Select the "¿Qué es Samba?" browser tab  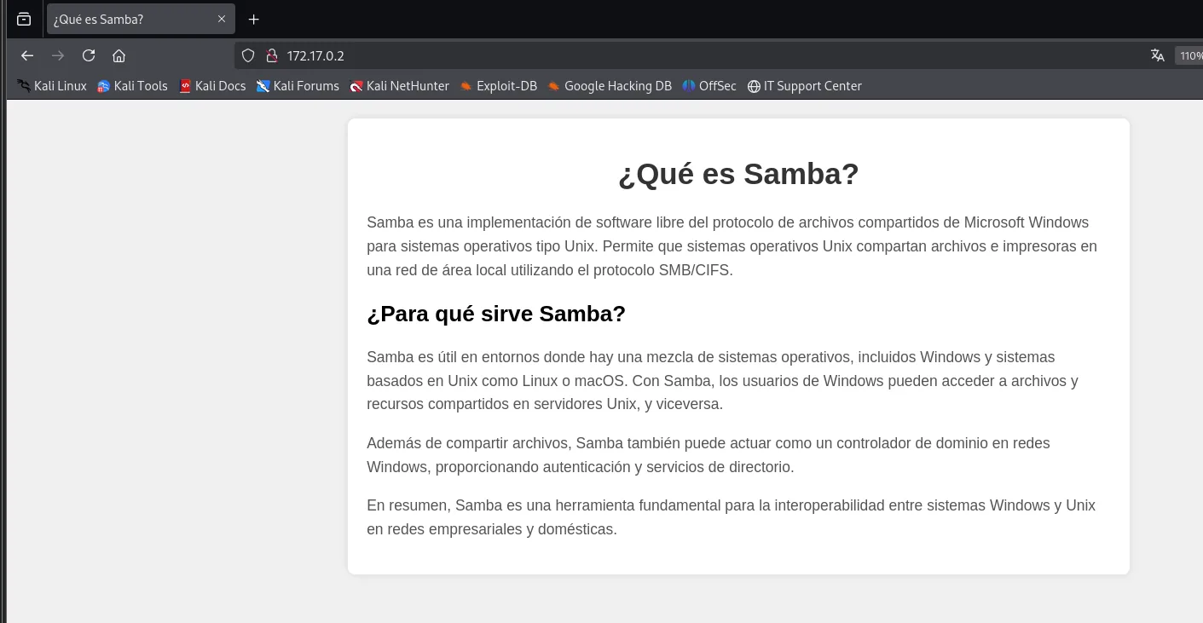click(x=141, y=19)
